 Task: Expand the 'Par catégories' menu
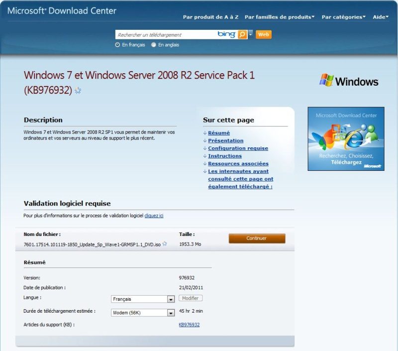[x=343, y=17]
